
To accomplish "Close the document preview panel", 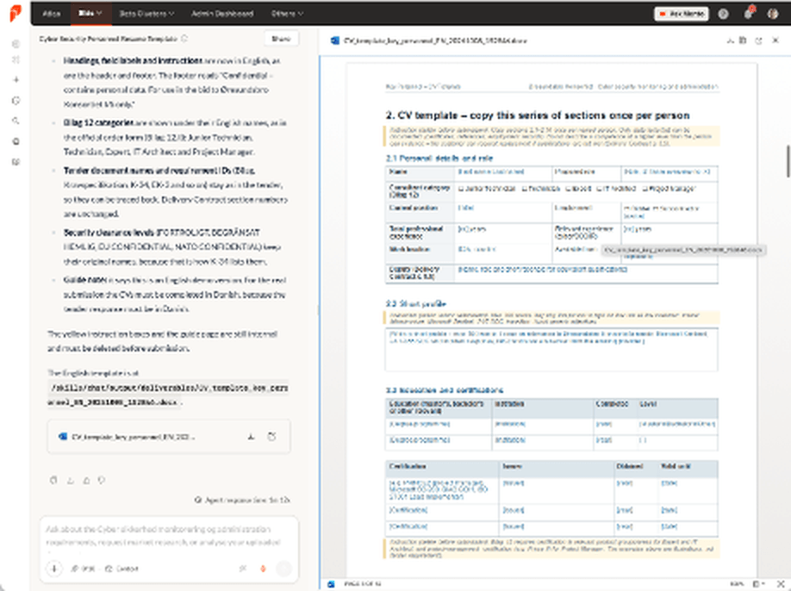I will tap(775, 40).
